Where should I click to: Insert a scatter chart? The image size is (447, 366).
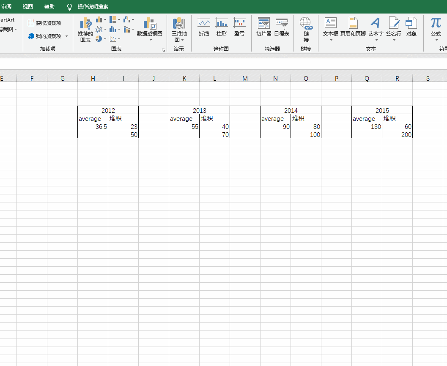tap(113, 38)
